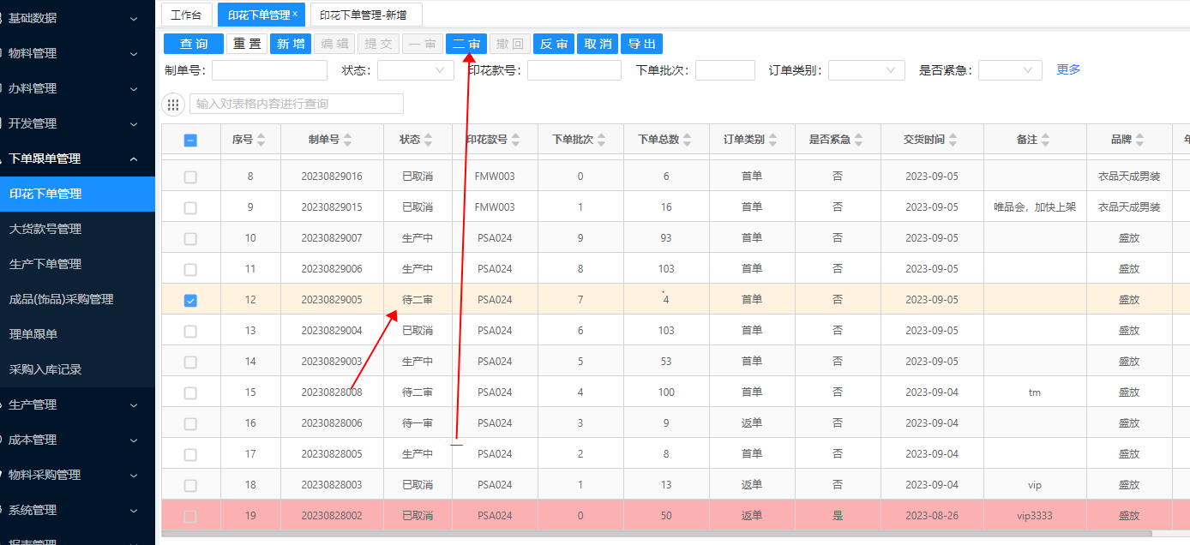The image size is (1190, 545).
Task: Click the 二审 button
Action: click(466, 45)
